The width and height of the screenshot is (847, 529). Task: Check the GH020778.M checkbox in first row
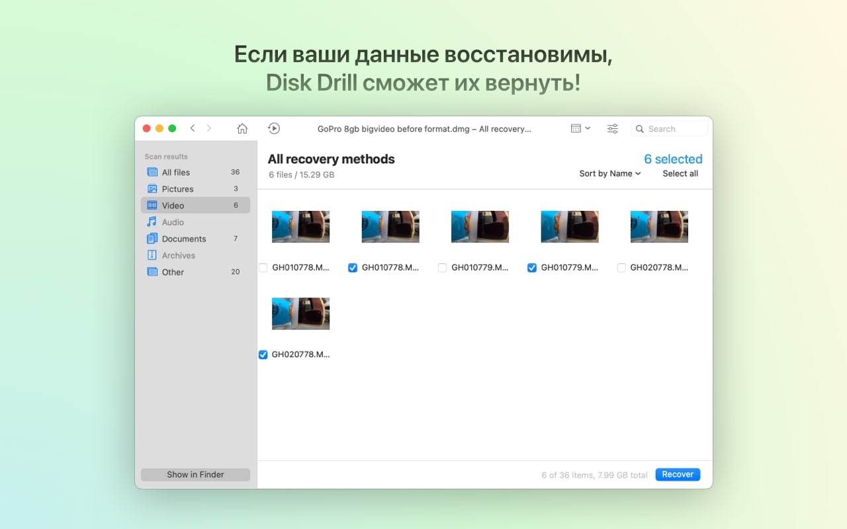pos(621,268)
